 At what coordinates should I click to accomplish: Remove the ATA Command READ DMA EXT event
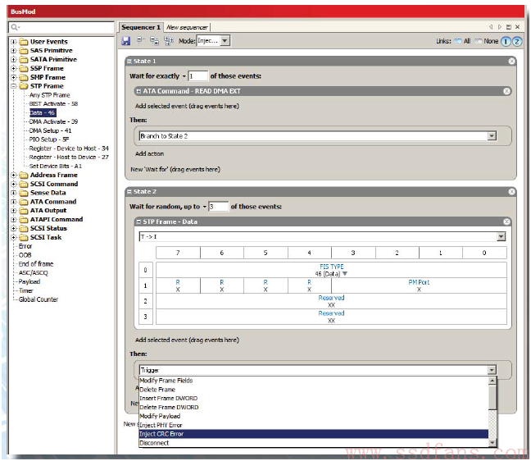(x=506, y=91)
